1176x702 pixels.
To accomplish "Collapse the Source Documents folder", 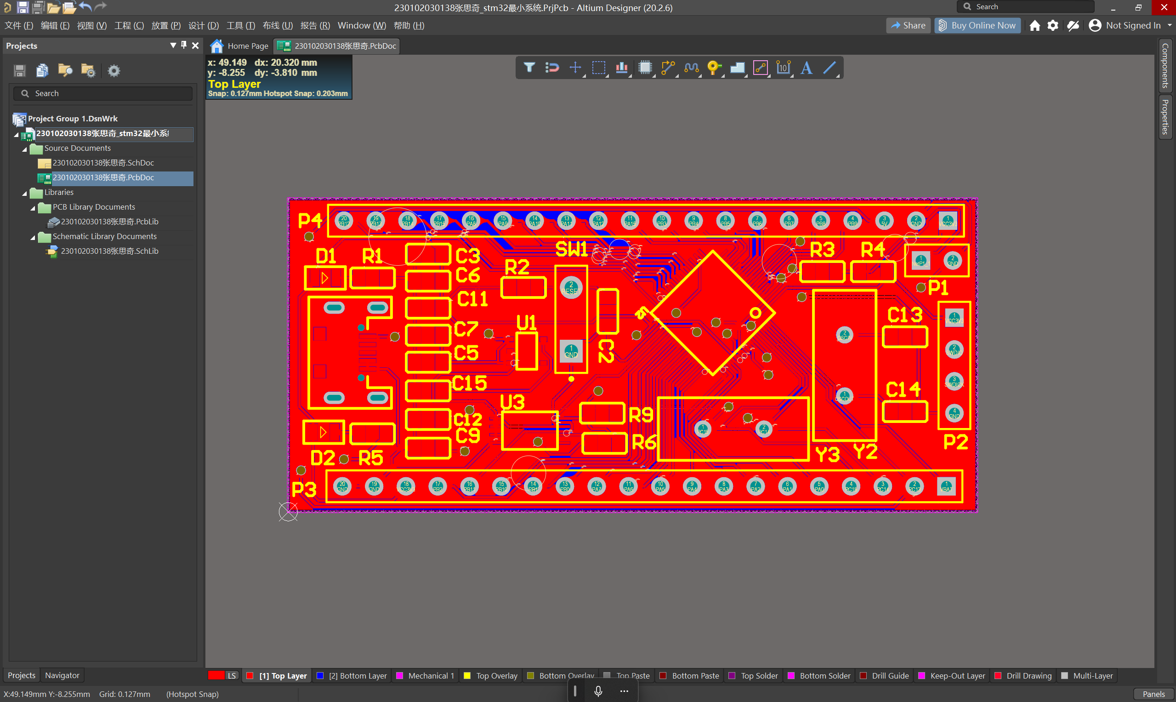I will pyautogui.click(x=25, y=149).
